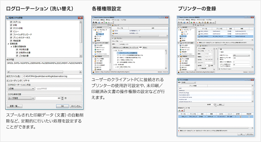The image size is (261, 142).
Task: Select Users group row icon in group table
Action: point(113,33)
